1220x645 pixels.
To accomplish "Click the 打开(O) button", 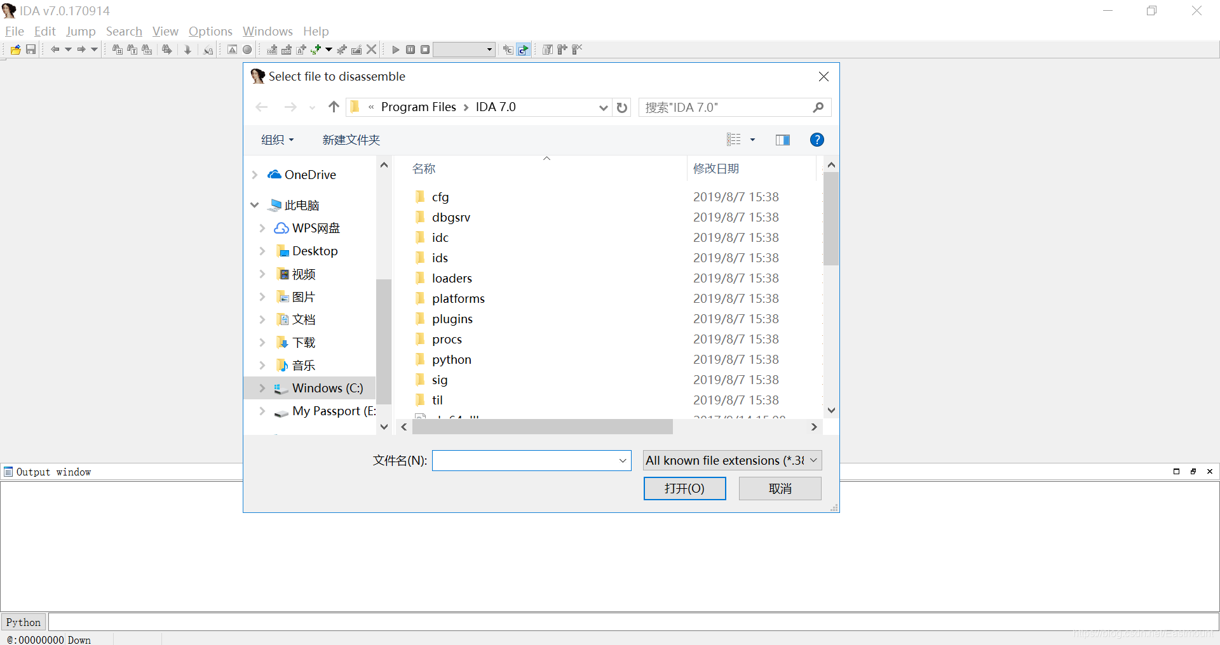I will point(684,488).
